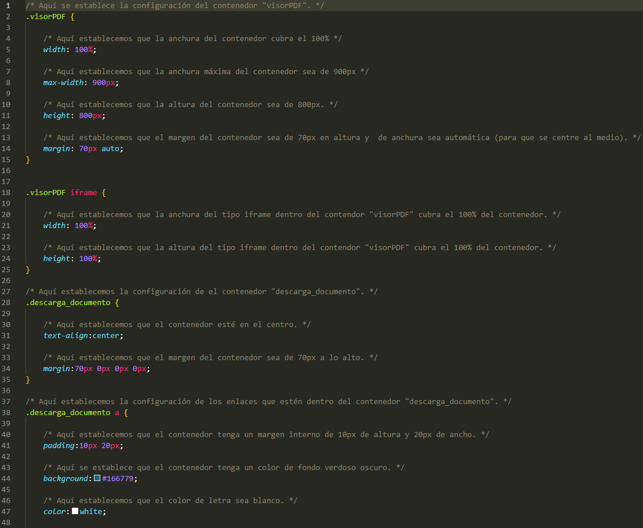Click the "iframe" selector on line 18
The width and height of the screenshot is (643, 528).
83,193
